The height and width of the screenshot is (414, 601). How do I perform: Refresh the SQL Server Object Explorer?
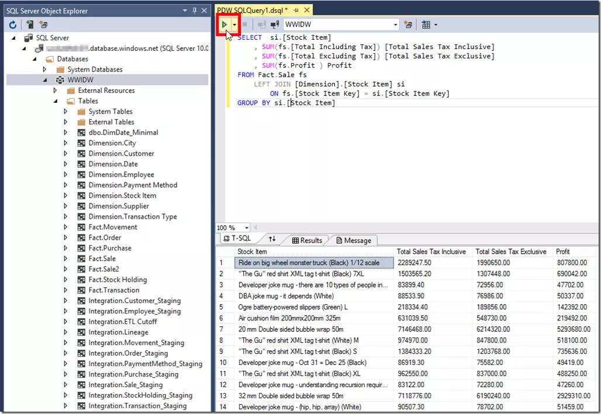click(x=13, y=25)
